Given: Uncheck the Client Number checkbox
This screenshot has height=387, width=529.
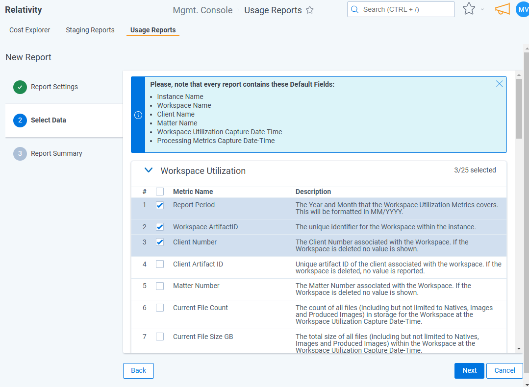Looking at the screenshot, I should point(160,242).
